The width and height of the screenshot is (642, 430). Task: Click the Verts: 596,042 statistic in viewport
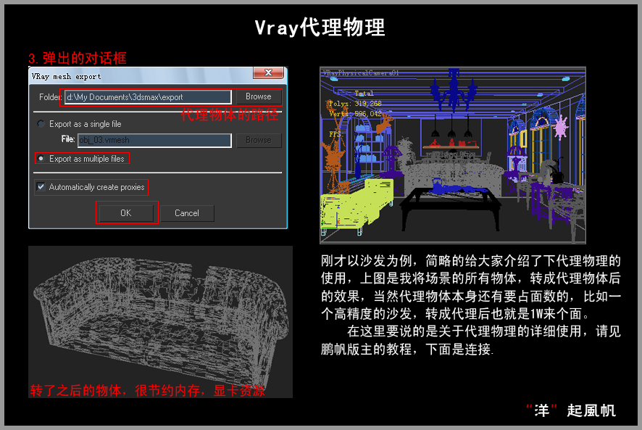[355, 114]
